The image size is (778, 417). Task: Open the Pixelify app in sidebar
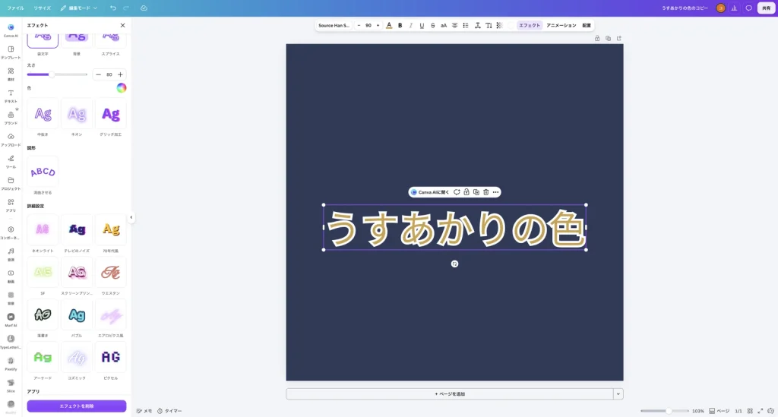(11, 363)
